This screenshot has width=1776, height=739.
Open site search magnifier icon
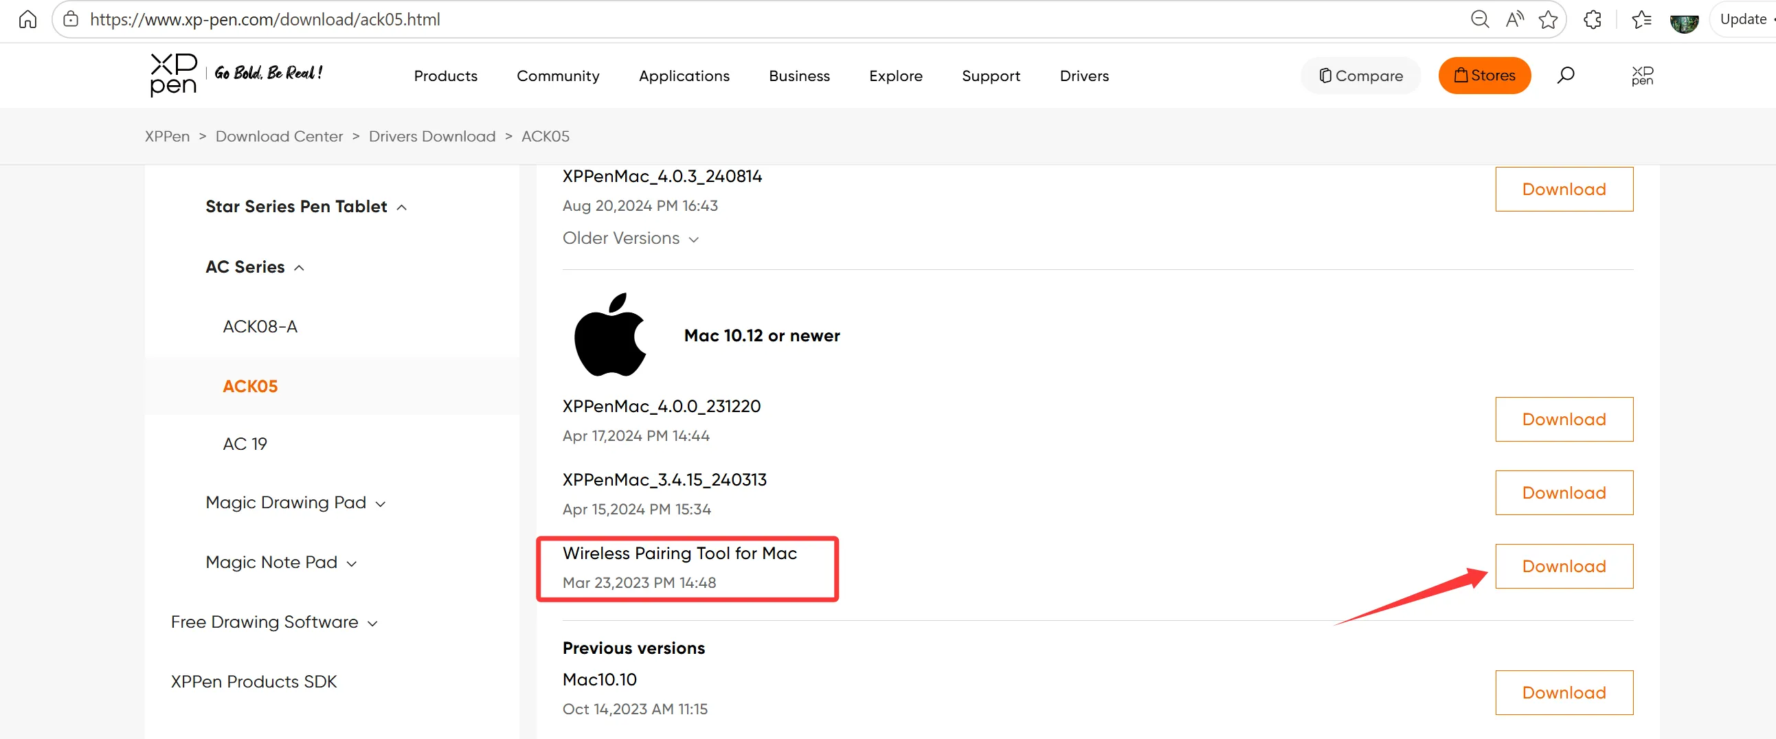(1566, 74)
